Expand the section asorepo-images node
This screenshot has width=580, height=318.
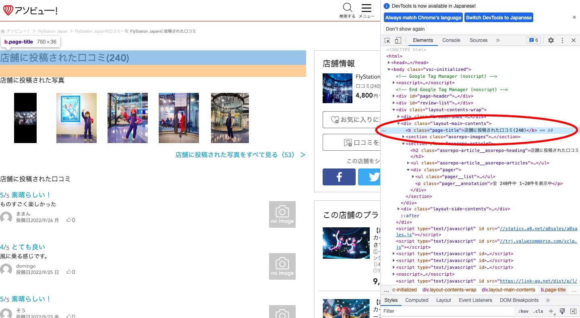[404, 137]
